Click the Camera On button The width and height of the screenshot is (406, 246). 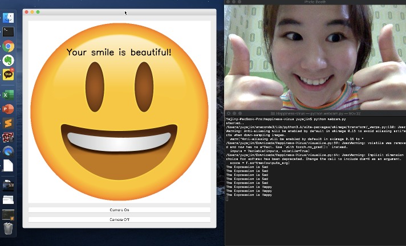click(x=119, y=210)
